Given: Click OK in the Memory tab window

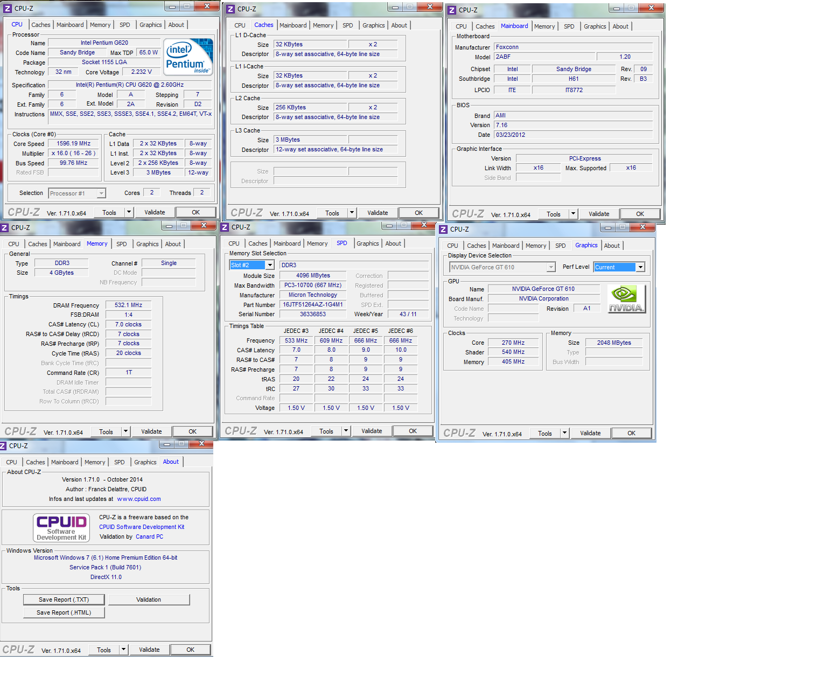Looking at the screenshot, I should pyautogui.click(x=192, y=431).
